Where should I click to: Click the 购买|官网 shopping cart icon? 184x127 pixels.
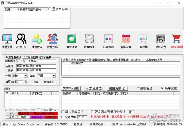[x=176, y=39]
